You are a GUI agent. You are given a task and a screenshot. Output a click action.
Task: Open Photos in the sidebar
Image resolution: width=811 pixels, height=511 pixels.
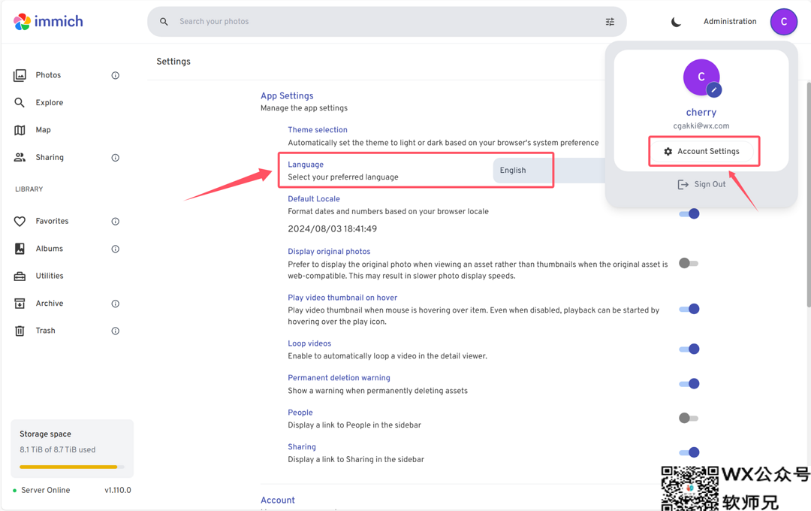48,75
